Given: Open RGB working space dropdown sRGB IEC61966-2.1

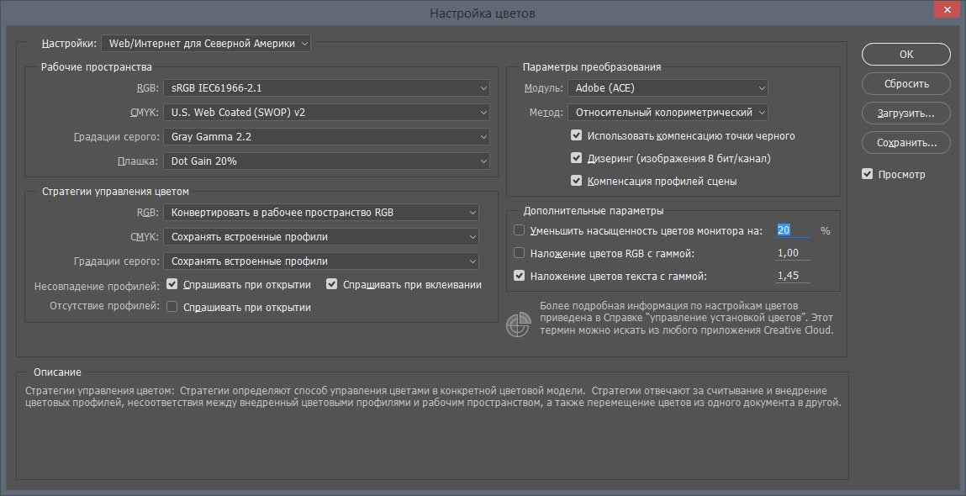Looking at the screenshot, I should point(326,88).
